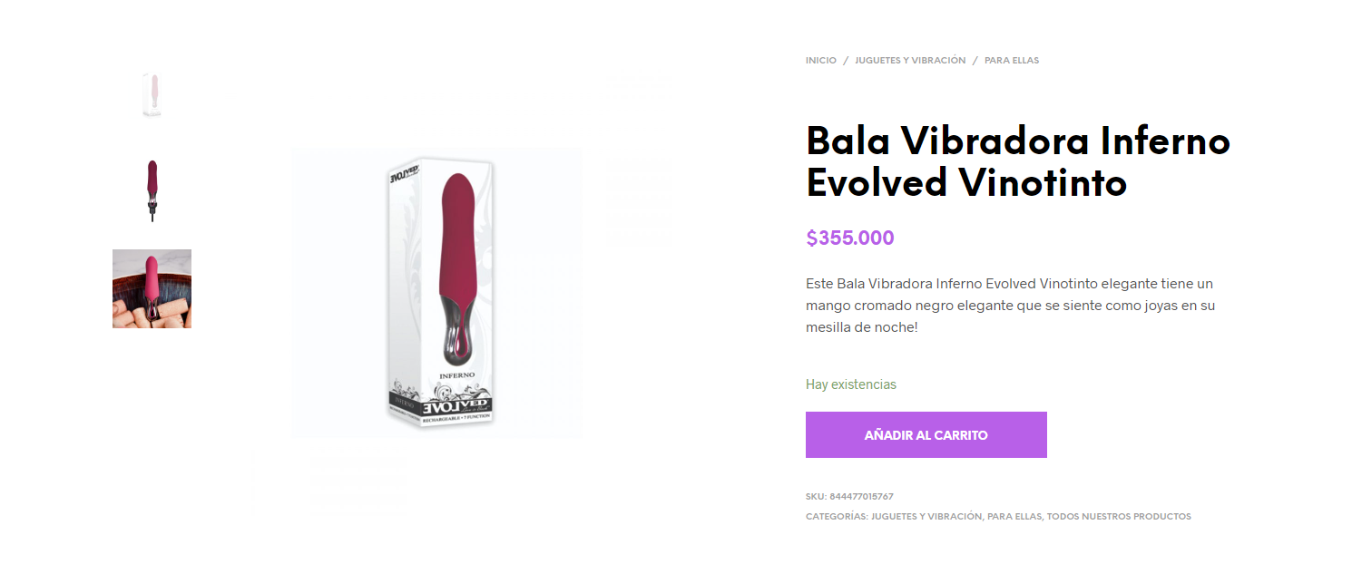Click the product description paragraph
This screenshot has width=1362, height=564.
pos(1010,306)
